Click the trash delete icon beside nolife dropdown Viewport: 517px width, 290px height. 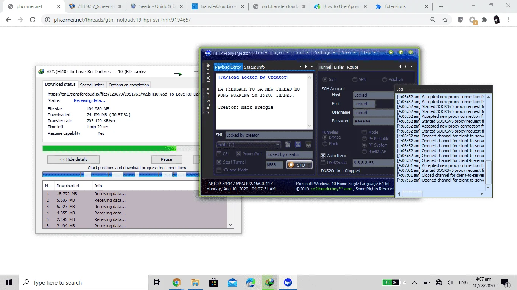308,145
